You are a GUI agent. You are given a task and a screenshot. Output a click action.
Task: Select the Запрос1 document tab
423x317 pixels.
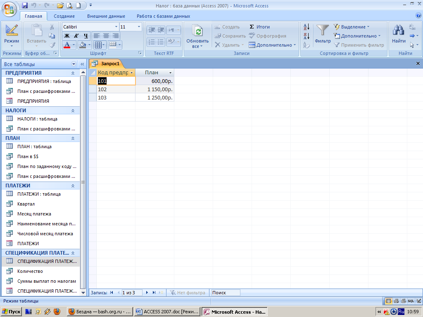pyautogui.click(x=107, y=64)
